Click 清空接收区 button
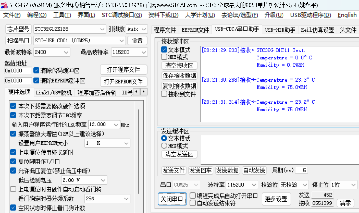The width and height of the screenshot is (359, 213). pos(179,66)
